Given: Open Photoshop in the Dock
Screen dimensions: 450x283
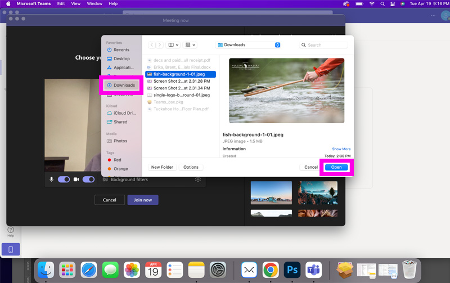Looking at the screenshot, I should (x=292, y=270).
